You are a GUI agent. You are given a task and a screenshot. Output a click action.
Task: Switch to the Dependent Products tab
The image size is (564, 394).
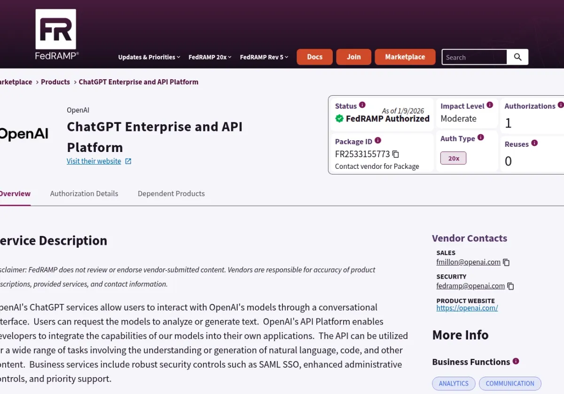(171, 194)
